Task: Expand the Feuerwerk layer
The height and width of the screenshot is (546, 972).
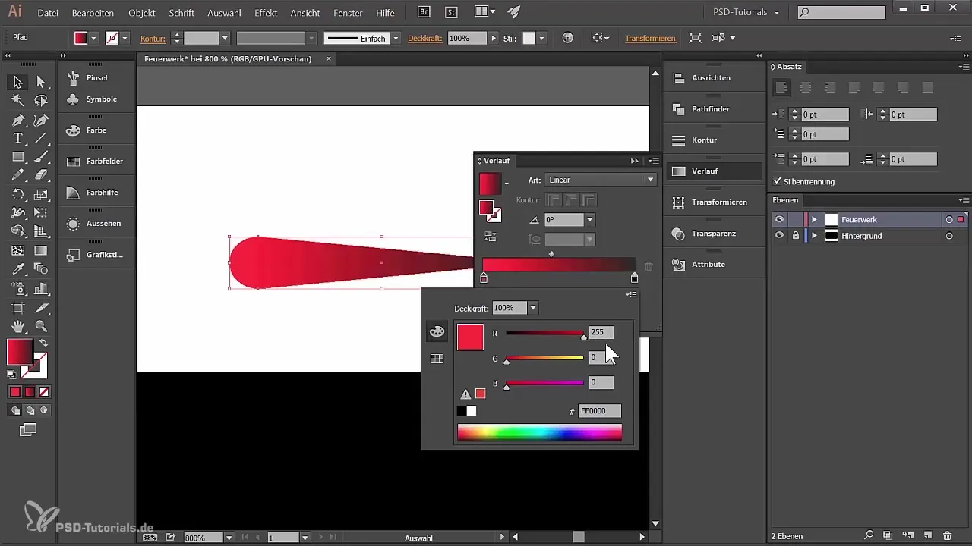Action: pos(814,219)
